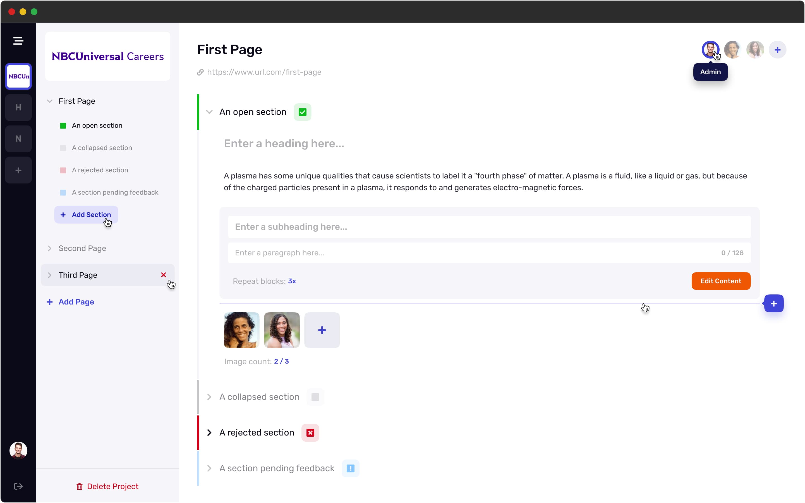This screenshot has height=503, width=805.
Task: Click the Admin user avatar
Action: pos(710,50)
